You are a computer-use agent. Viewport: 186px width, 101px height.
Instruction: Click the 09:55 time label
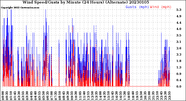point(72,96)
